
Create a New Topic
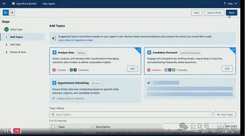(225, 114)
